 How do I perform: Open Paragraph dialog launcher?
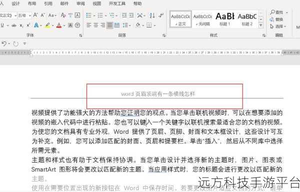click(x=164, y=35)
